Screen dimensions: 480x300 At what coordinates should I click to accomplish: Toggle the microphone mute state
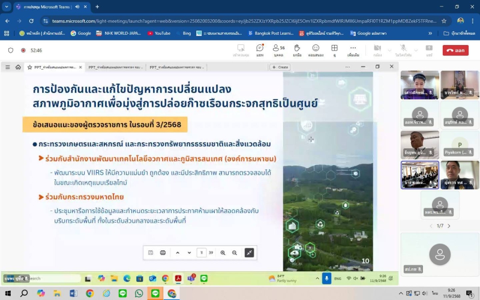(x=403, y=50)
